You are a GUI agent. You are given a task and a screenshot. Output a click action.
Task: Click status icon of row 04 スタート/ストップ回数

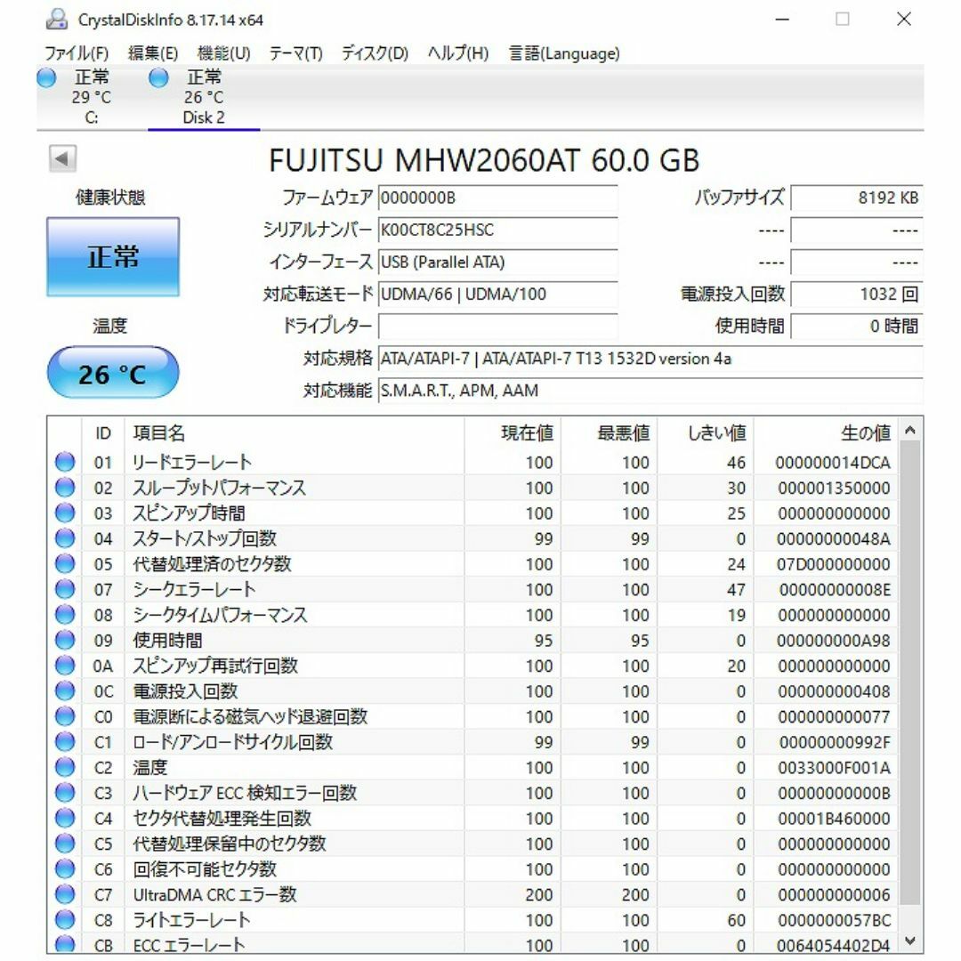tap(65, 538)
